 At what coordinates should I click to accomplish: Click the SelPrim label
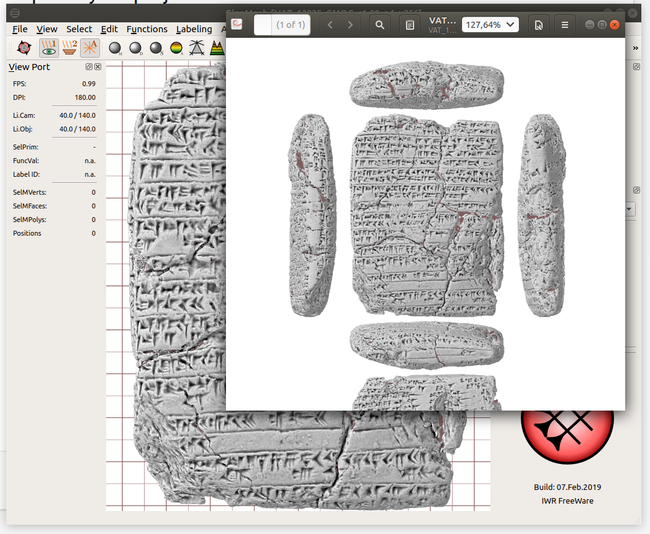coord(25,147)
